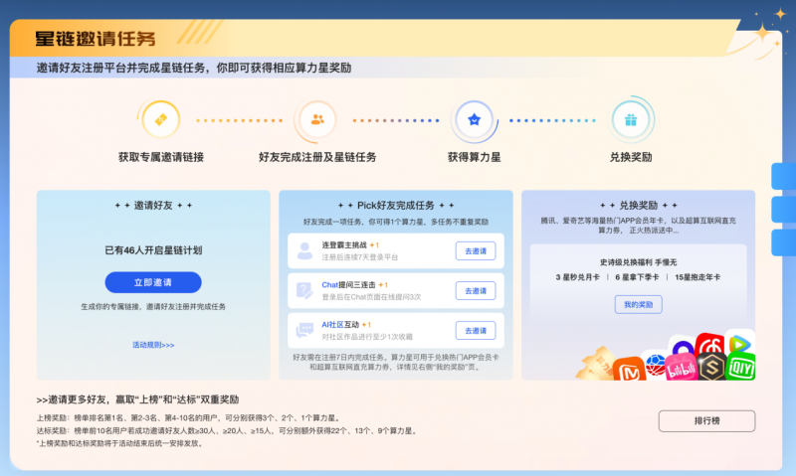Viewport: 796px width, 476px height.
Task: Click the red NetEase Cloud Music icon
Action: coord(708,347)
